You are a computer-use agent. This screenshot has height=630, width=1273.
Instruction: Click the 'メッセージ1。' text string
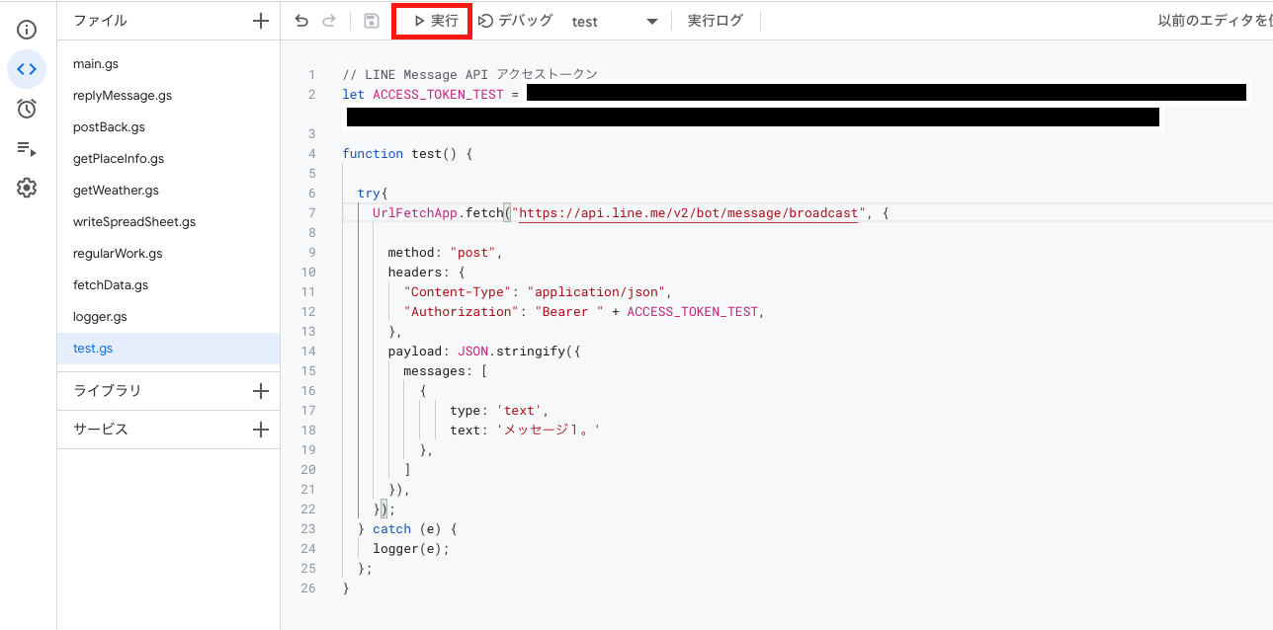pos(549,431)
